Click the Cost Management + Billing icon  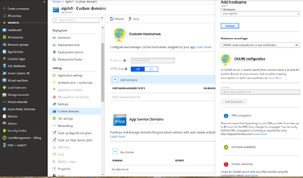coord(4,138)
